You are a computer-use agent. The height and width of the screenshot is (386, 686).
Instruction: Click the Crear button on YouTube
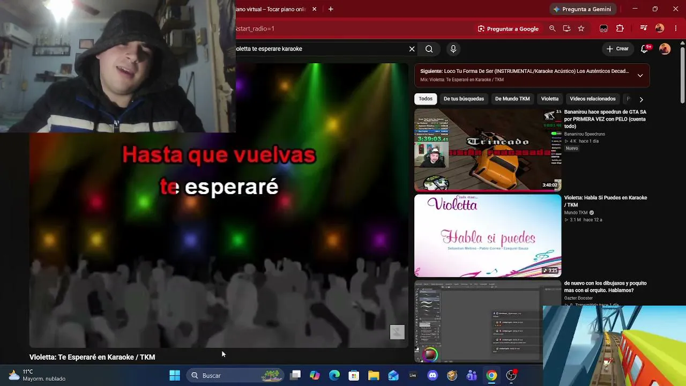[617, 49]
